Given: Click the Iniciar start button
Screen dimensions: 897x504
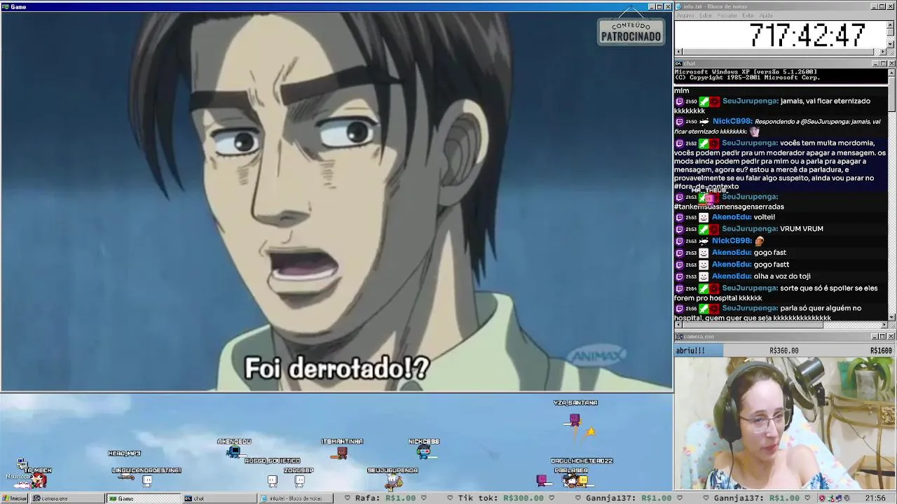Looking at the screenshot, I should [x=15, y=498].
